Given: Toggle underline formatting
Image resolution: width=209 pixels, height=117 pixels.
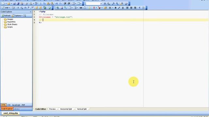Looking at the screenshot, I should coord(123,8).
